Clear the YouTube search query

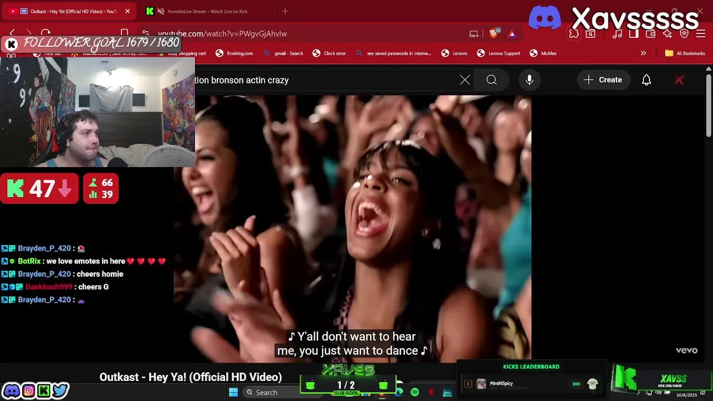point(465,80)
